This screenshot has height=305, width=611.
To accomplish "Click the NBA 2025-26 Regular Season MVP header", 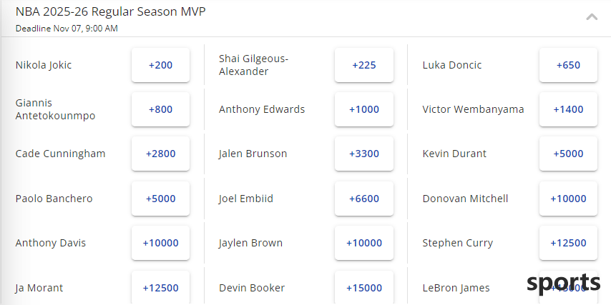I will 111,12.
